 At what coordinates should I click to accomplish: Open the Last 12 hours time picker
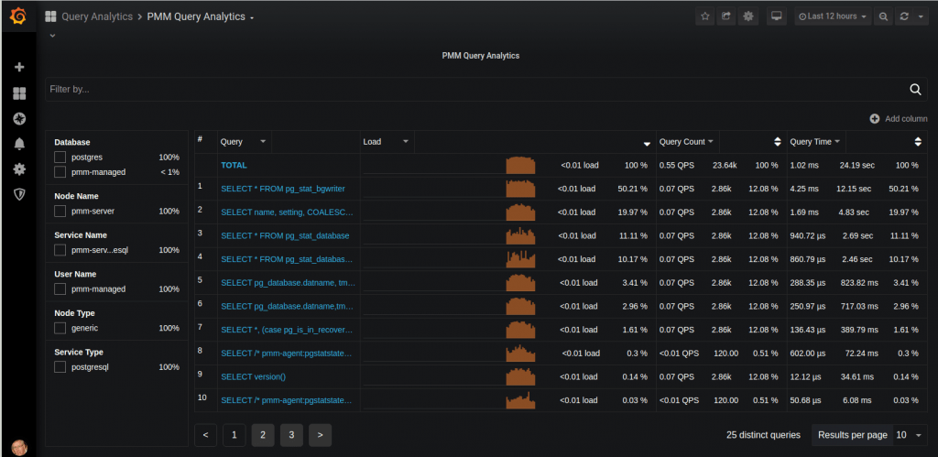click(x=833, y=16)
